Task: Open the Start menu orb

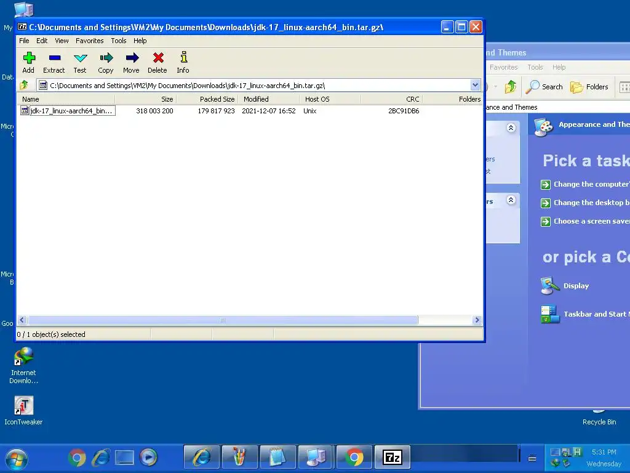Action: (x=17, y=459)
